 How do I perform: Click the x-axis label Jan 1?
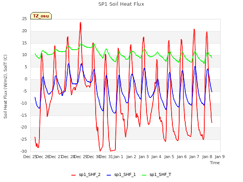pyautogui.click(x=118, y=157)
